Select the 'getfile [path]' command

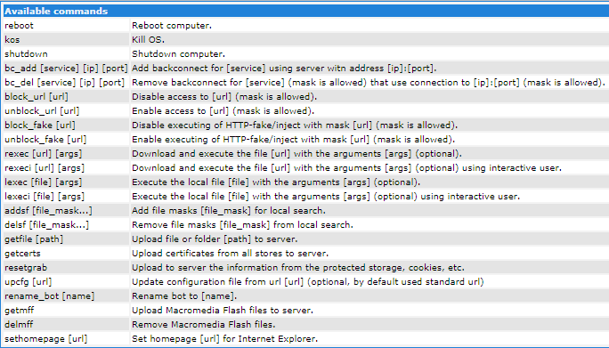[34, 239]
